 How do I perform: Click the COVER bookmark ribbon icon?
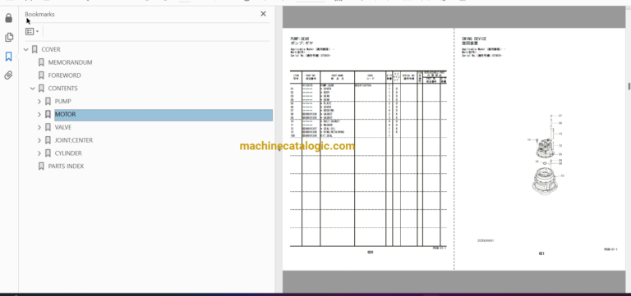click(35, 49)
